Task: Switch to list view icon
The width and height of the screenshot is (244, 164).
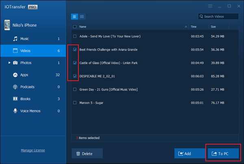Action: click(x=74, y=17)
